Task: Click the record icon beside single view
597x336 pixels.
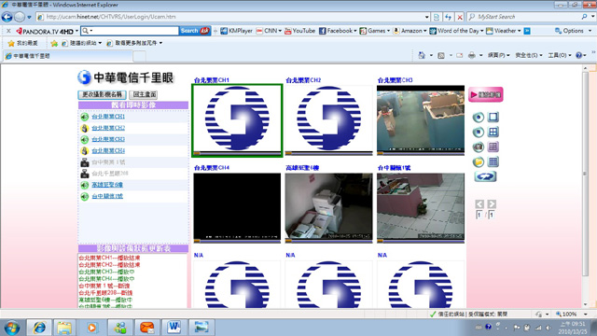Action: click(479, 118)
